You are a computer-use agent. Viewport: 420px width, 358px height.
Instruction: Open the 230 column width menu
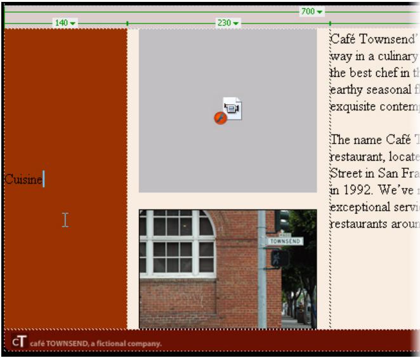tap(228, 23)
